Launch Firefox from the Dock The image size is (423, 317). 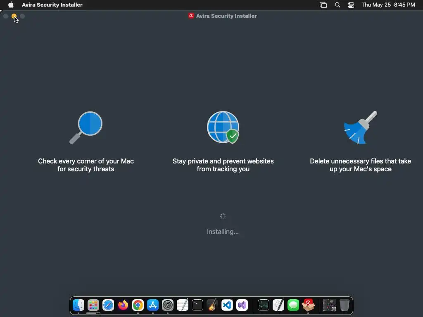123,305
